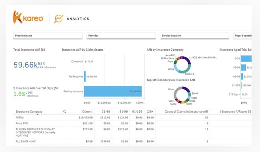
Task: Click the $959.00 cell in ALL SAVER row
Action: 105,141
